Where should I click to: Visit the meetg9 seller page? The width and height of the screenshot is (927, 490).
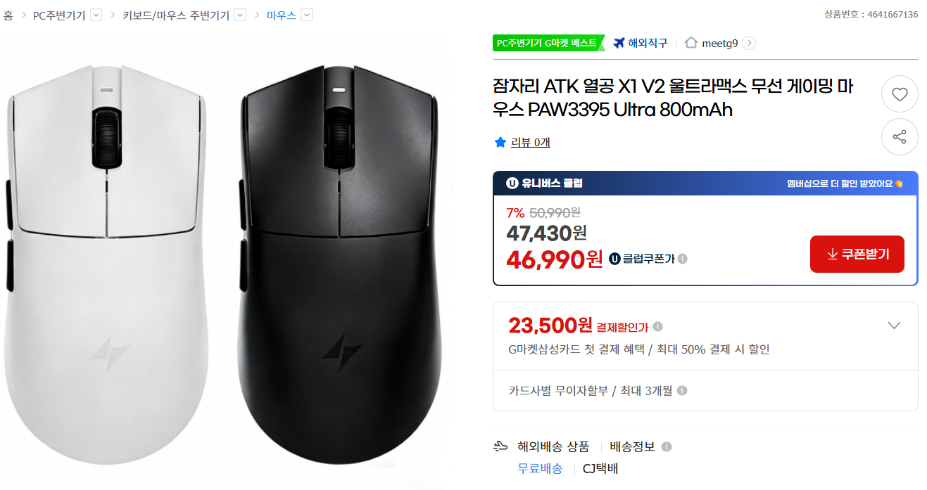pos(719,43)
